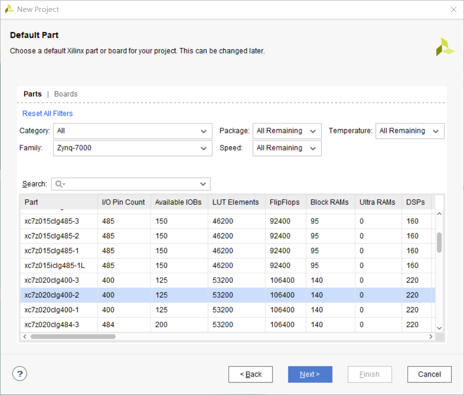Viewport: 464px width, 395px height.
Task: Click the help question mark icon
Action: point(19,374)
